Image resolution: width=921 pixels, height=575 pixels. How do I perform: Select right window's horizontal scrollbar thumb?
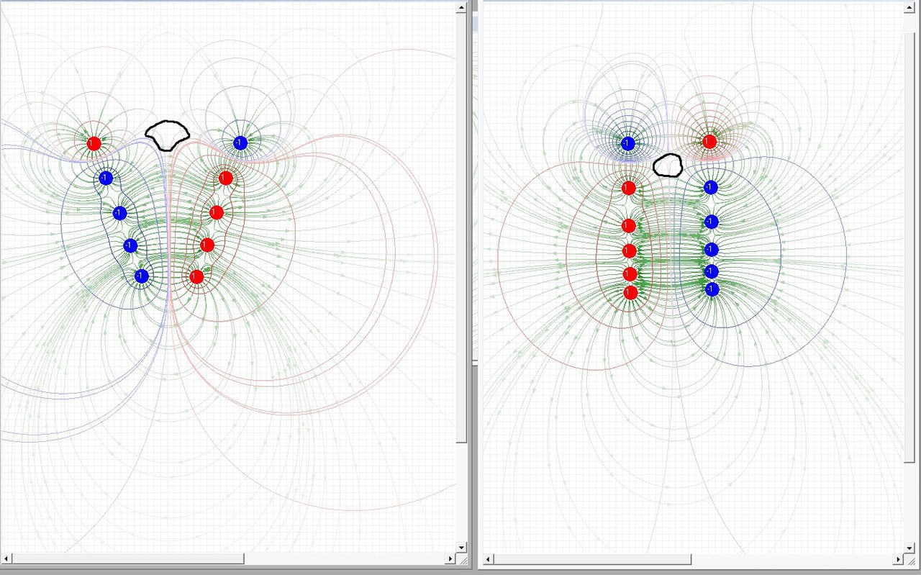tap(593, 559)
